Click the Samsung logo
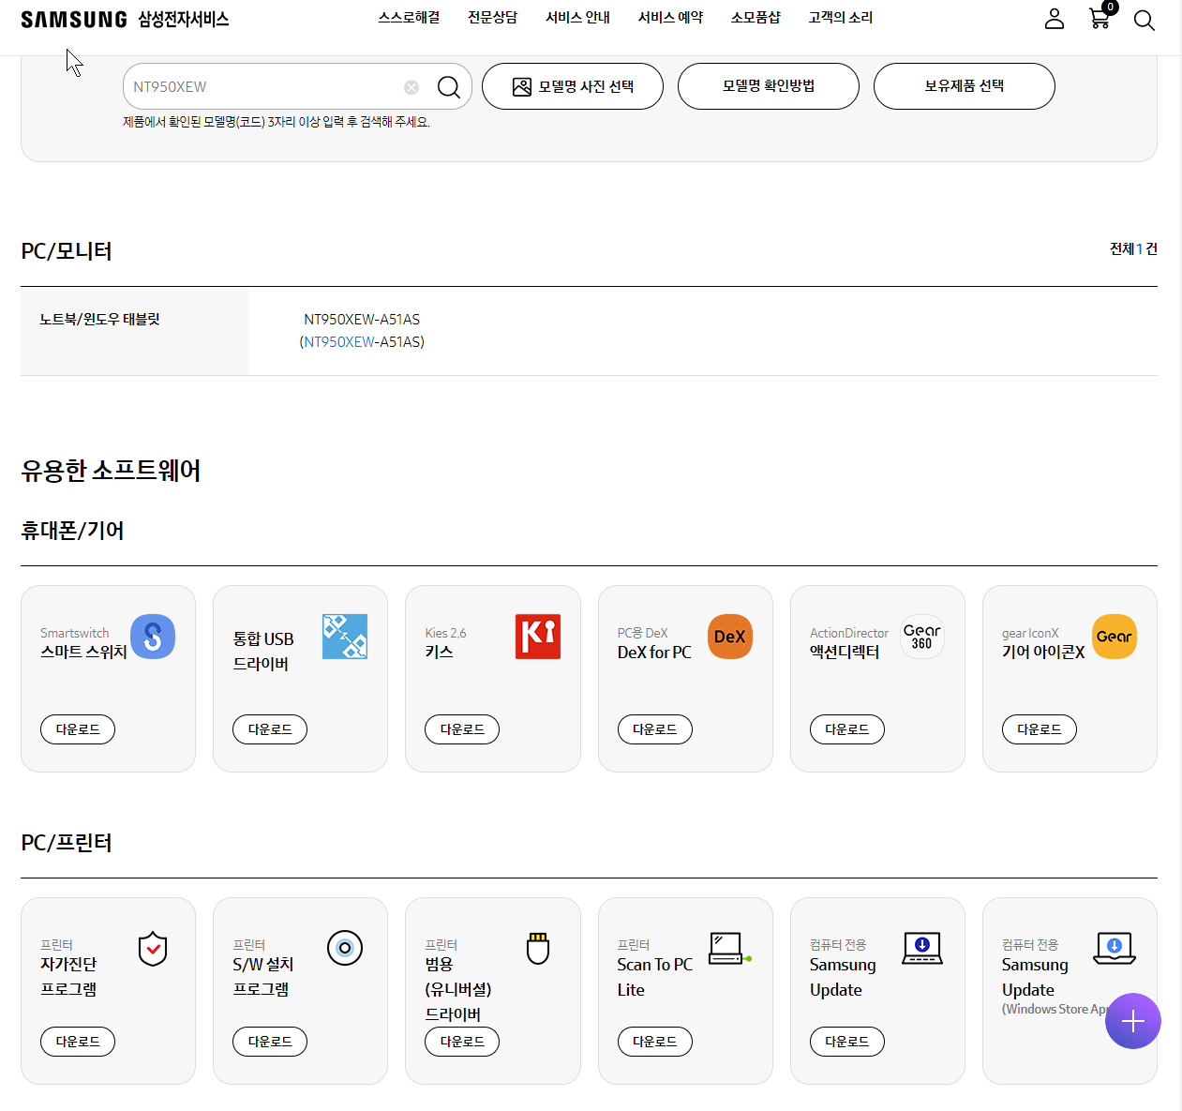Image resolution: width=1182 pixels, height=1111 pixels. (x=74, y=20)
